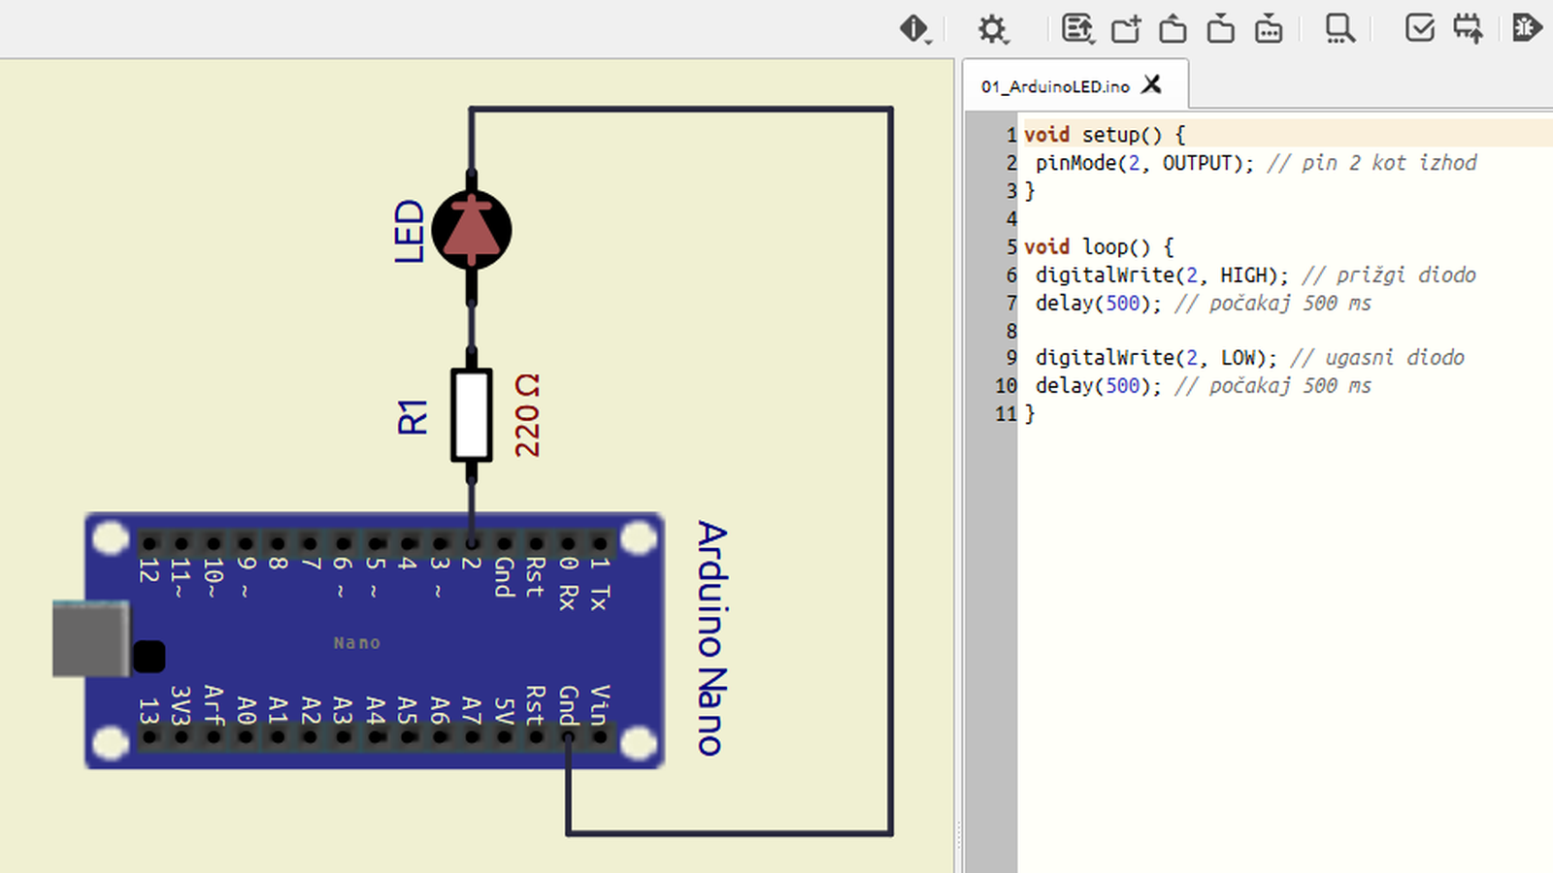The height and width of the screenshot is (873, 1553).
Task: Select the red LED component
Action: click(472, 231)
